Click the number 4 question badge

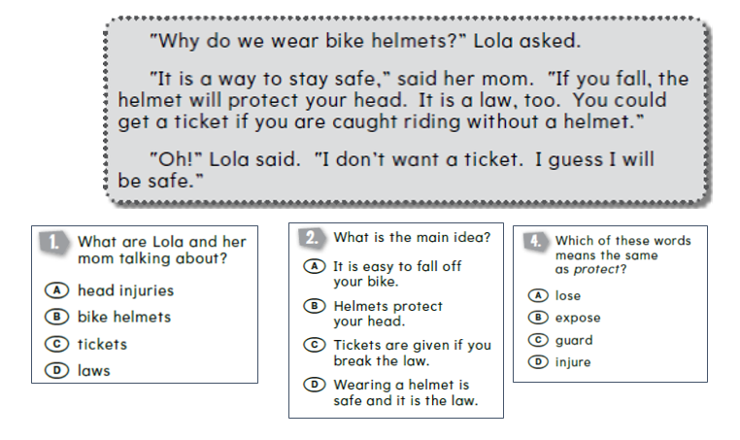[536, 241]
